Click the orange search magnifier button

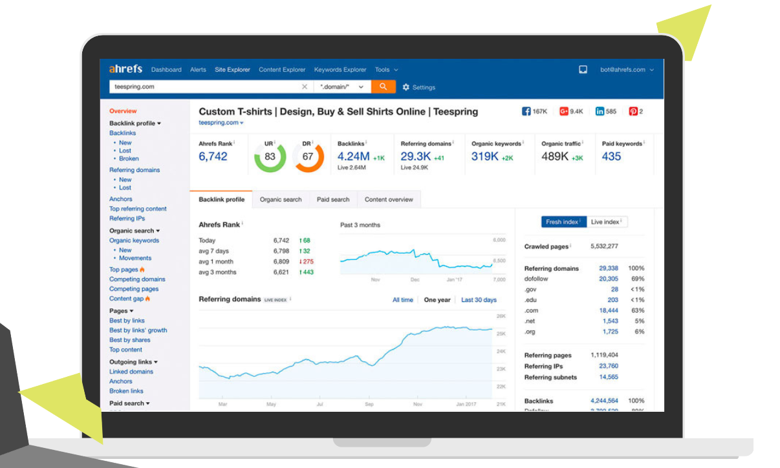click(384, 87)
